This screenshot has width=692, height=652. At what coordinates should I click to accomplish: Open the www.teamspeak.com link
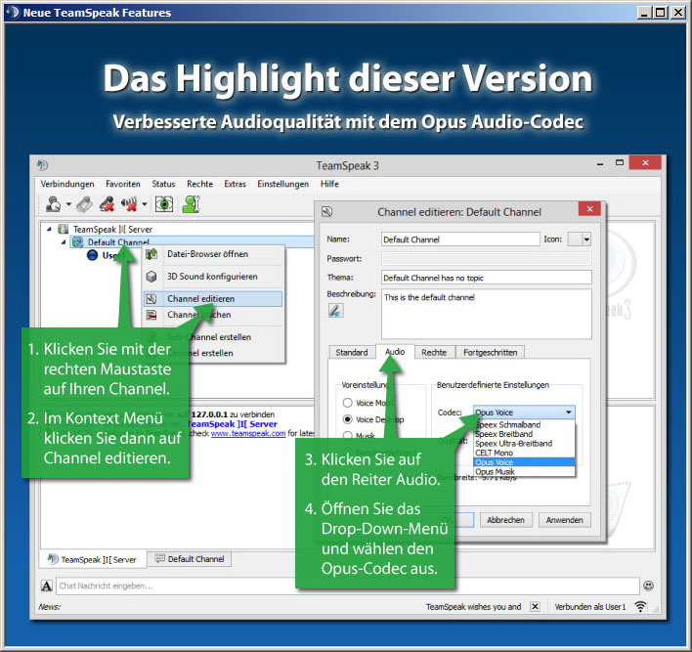click(x=248, y=433)
